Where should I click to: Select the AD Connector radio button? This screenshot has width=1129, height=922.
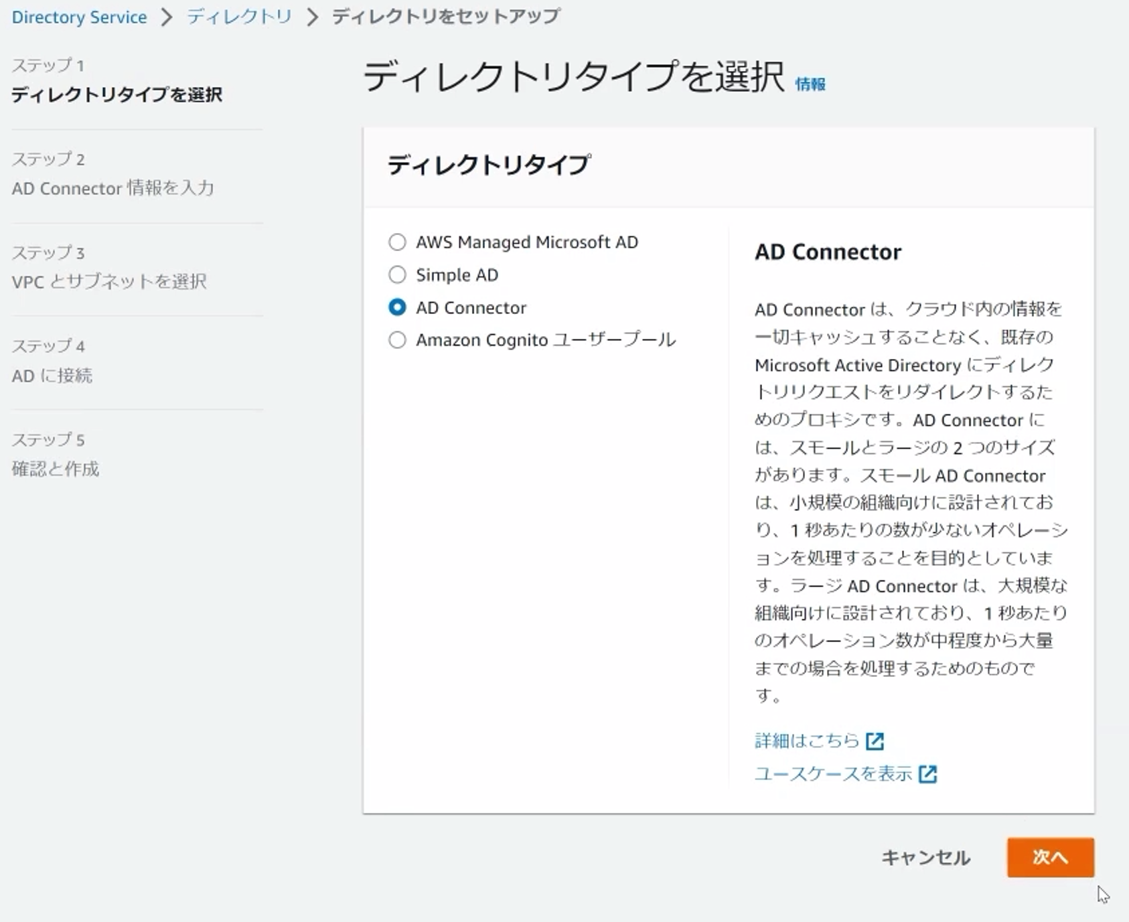click(397, 307)
